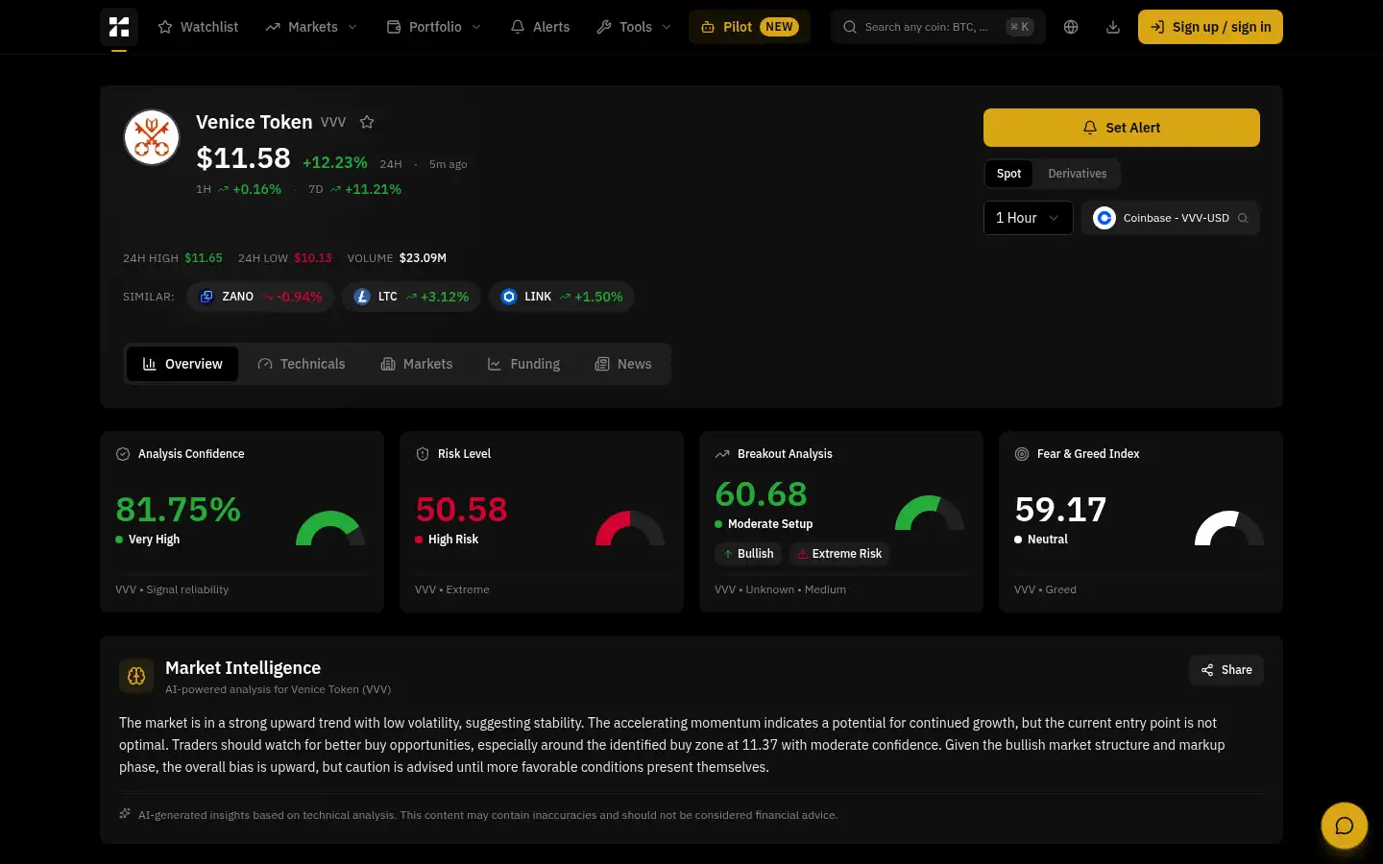The width and height of the screenshot is (1383, 864).
Task: Click the Extreme Risk tag
Action: coord(839,554)
